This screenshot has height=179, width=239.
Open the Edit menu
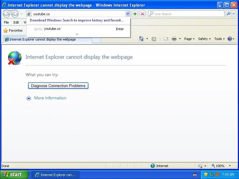point(16,22)
